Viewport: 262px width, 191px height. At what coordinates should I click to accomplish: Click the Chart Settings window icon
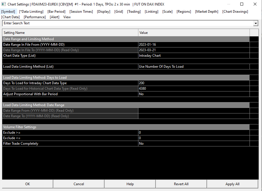tap(3, 4)
